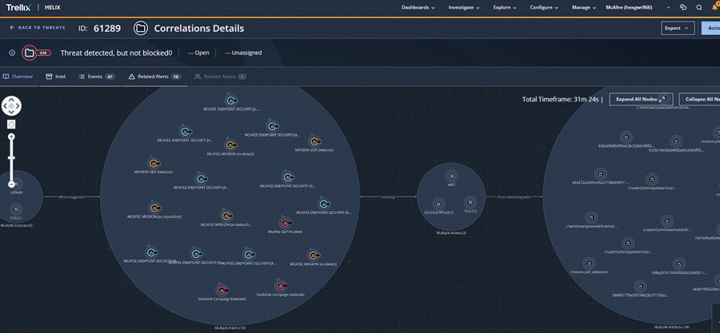Select the MCAFEE MVISION [av.reputation] alert node

(x=155, y=208)
